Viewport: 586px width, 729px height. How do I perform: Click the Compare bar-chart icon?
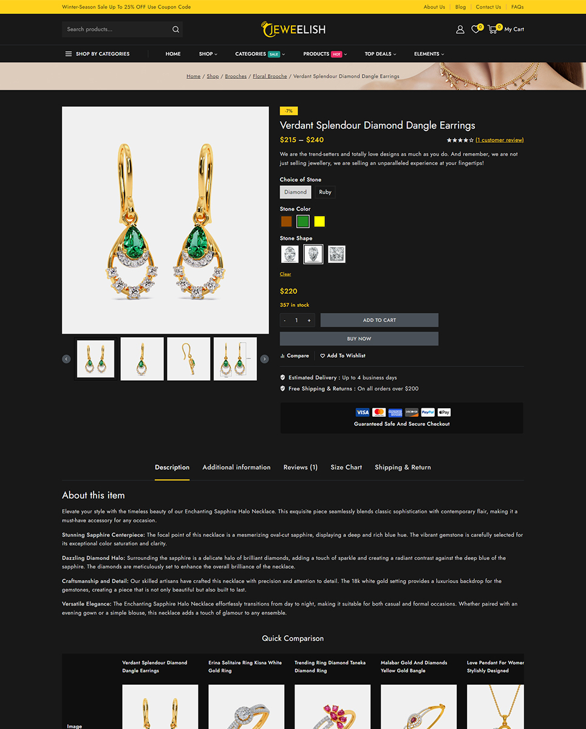coord(282,356)
